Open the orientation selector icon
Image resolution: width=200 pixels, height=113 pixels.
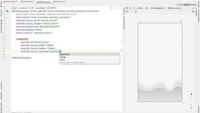(x=130, y=8)
